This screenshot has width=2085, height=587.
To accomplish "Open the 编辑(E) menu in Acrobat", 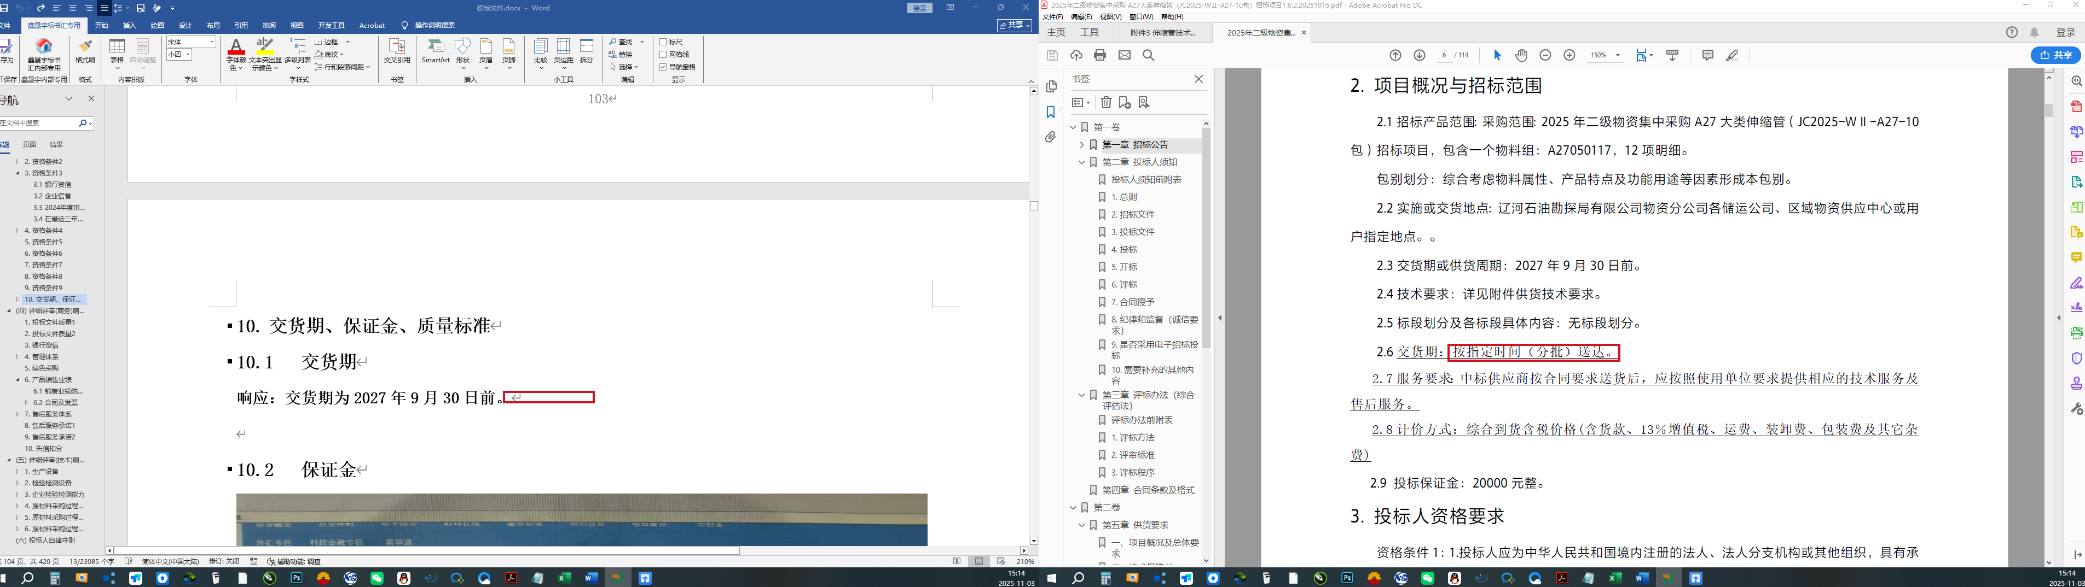I will point(1081,16).
